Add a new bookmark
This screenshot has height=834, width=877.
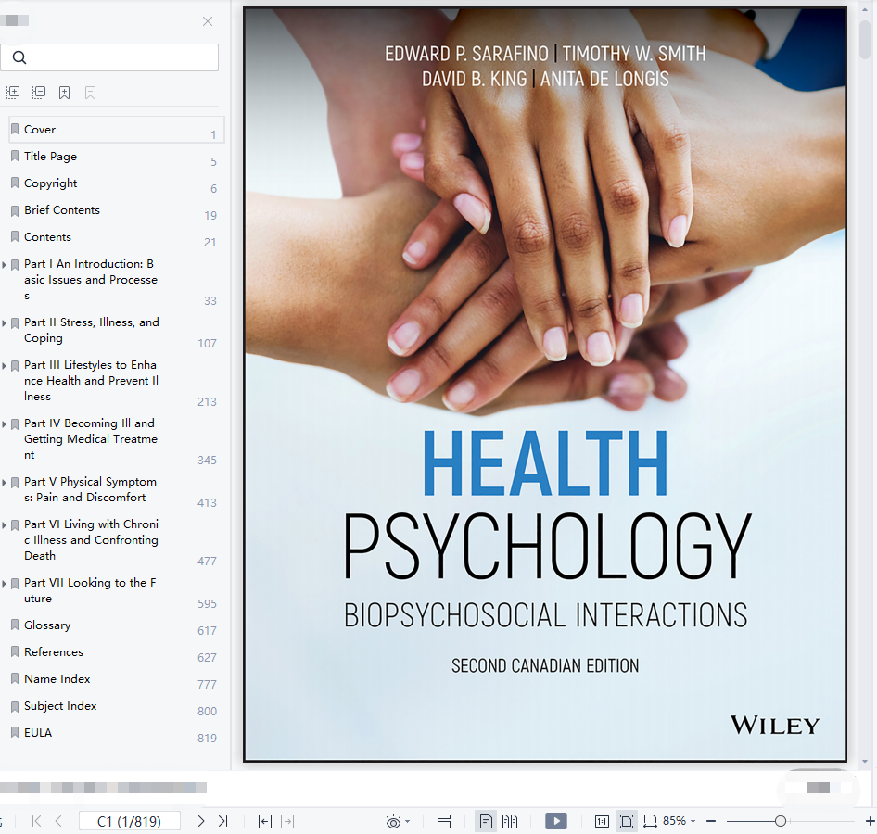point(64,93)
